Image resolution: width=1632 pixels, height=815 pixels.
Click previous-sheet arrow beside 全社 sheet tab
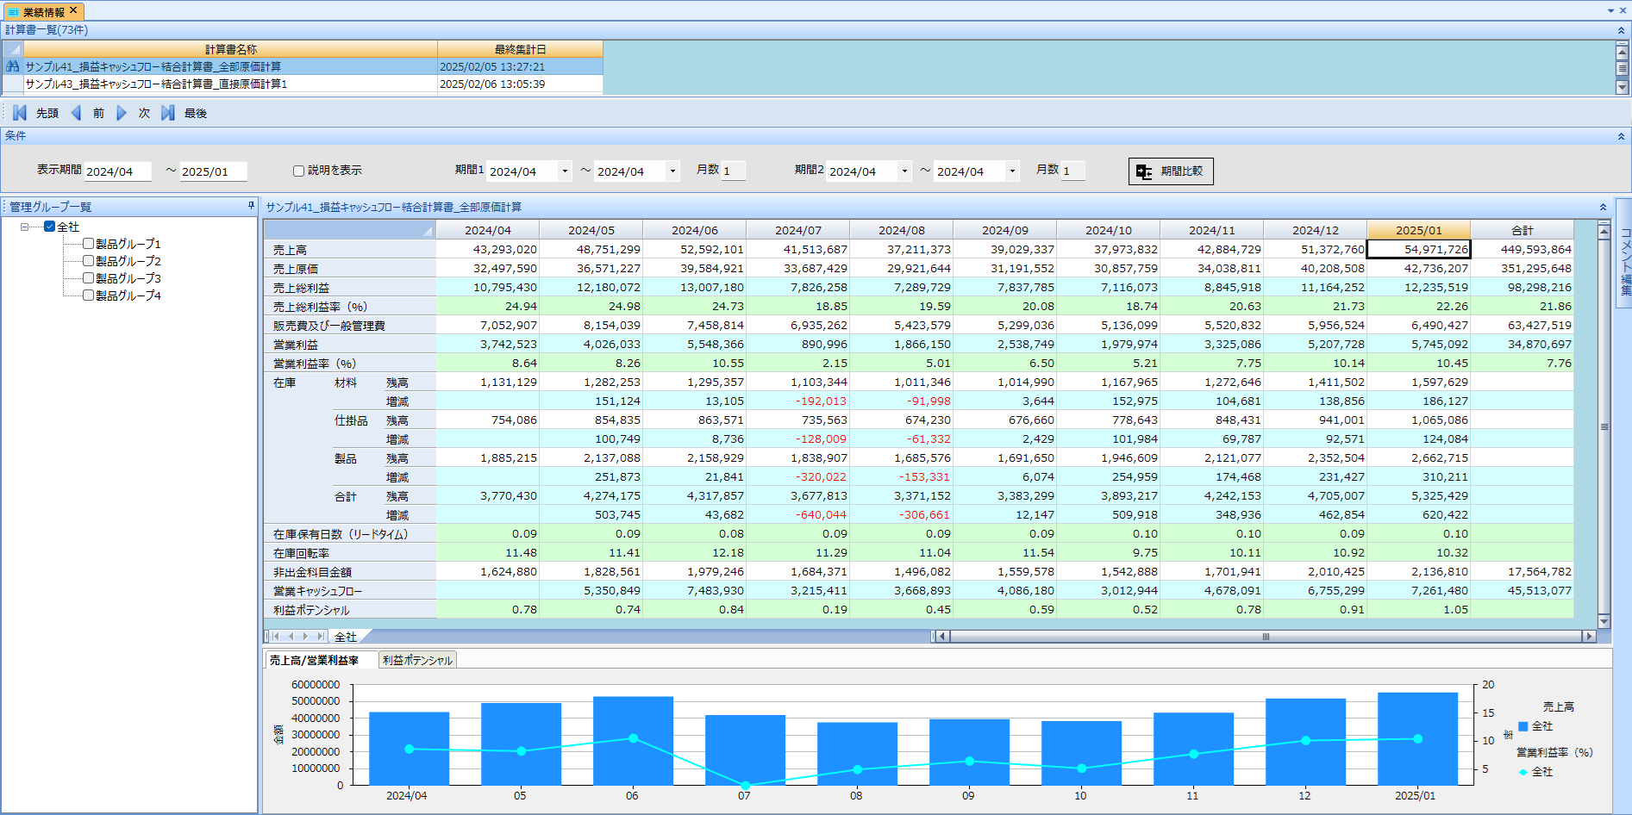291,637
